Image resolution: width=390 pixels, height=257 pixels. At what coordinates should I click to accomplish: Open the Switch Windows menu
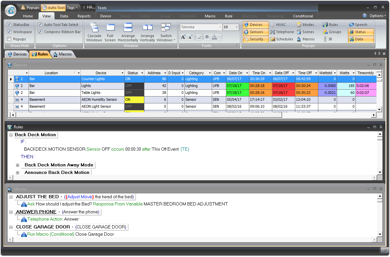166,32
